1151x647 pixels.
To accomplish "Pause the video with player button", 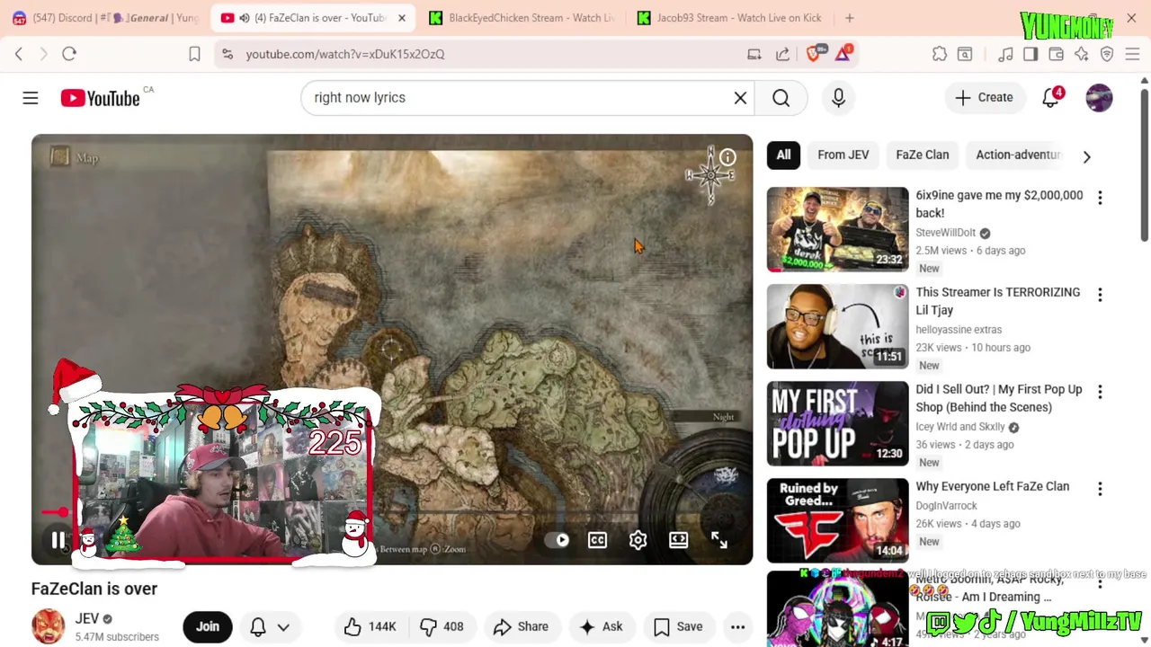I will (x=58, y=540).
